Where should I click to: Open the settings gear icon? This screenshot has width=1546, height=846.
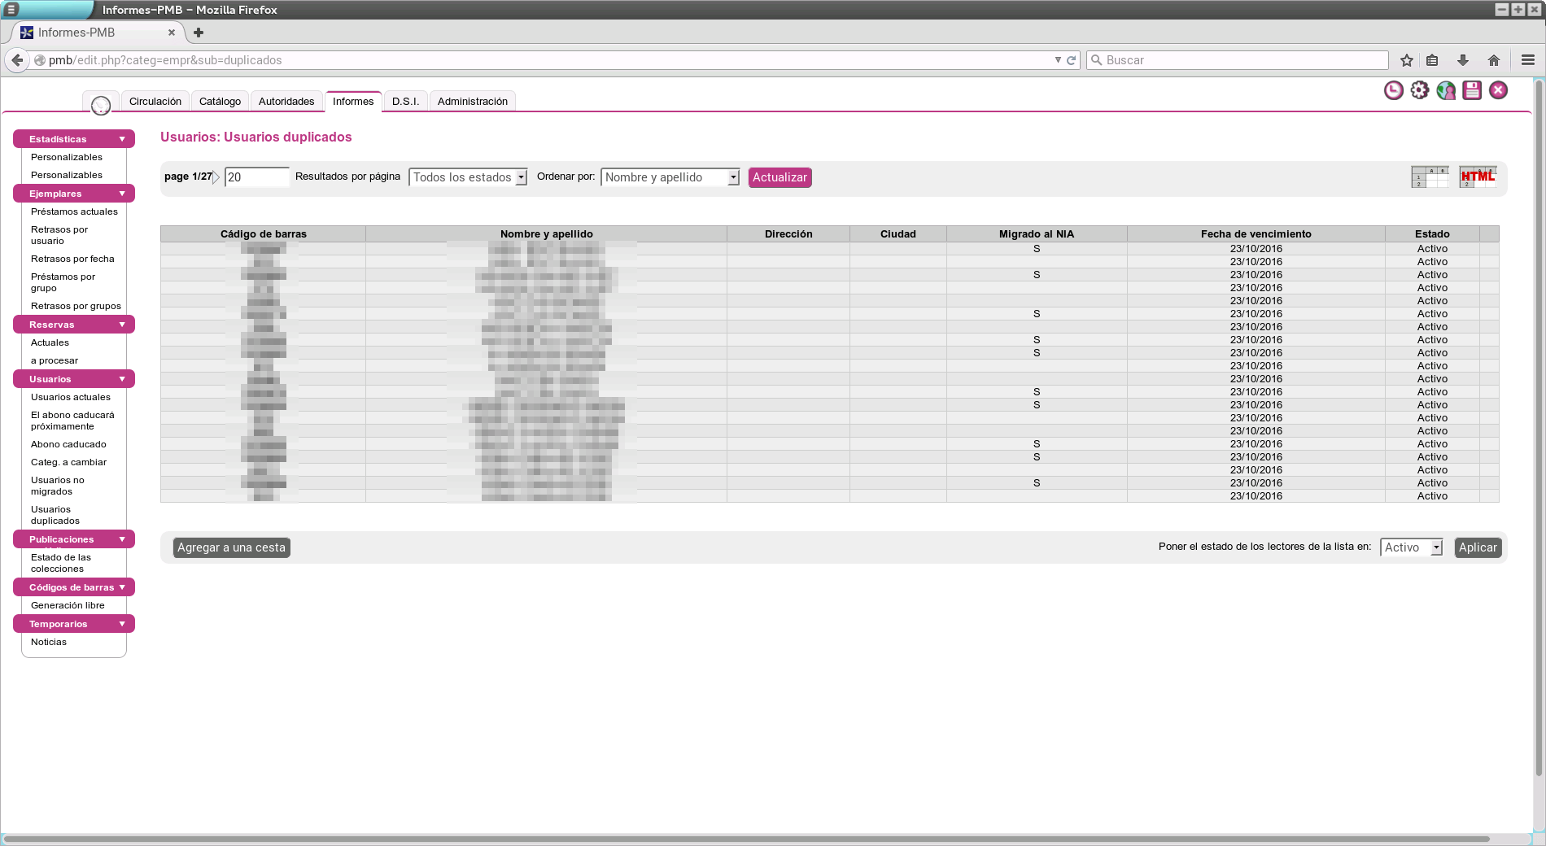point(1419,90)
